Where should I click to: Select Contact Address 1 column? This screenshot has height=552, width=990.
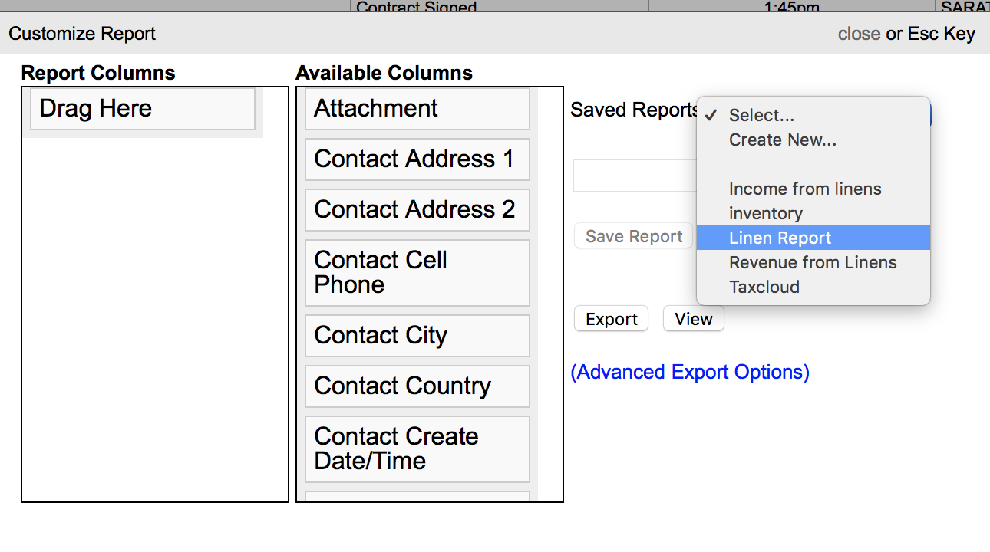[x=417, y=159]
